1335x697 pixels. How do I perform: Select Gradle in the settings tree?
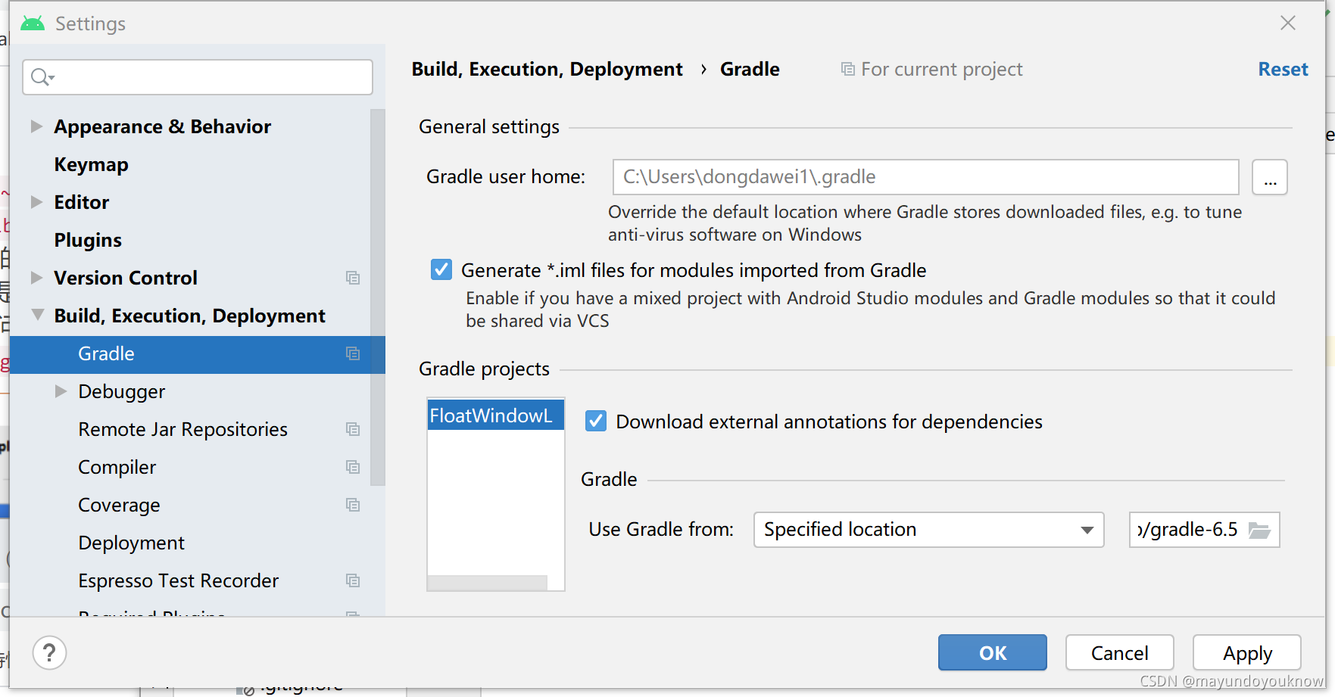pos(197,354)
